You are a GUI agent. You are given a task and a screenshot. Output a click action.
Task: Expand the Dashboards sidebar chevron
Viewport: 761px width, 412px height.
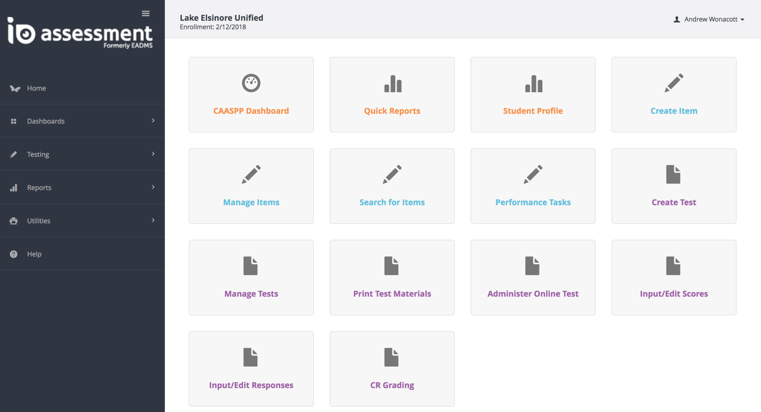[x=153, y=121]
